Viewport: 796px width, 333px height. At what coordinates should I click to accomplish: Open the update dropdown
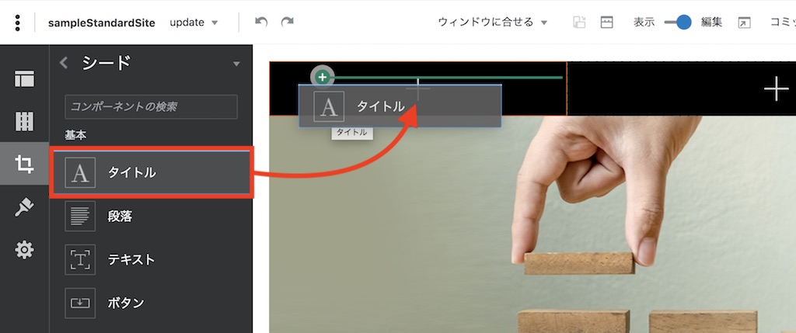[x=194, y=23]
